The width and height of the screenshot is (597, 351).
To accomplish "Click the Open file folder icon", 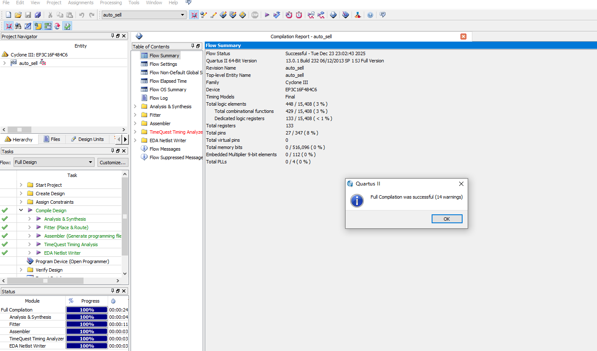I will pos(18,15).
